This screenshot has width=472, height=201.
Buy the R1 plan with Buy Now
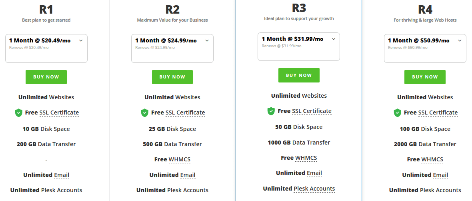pos(46,77)
